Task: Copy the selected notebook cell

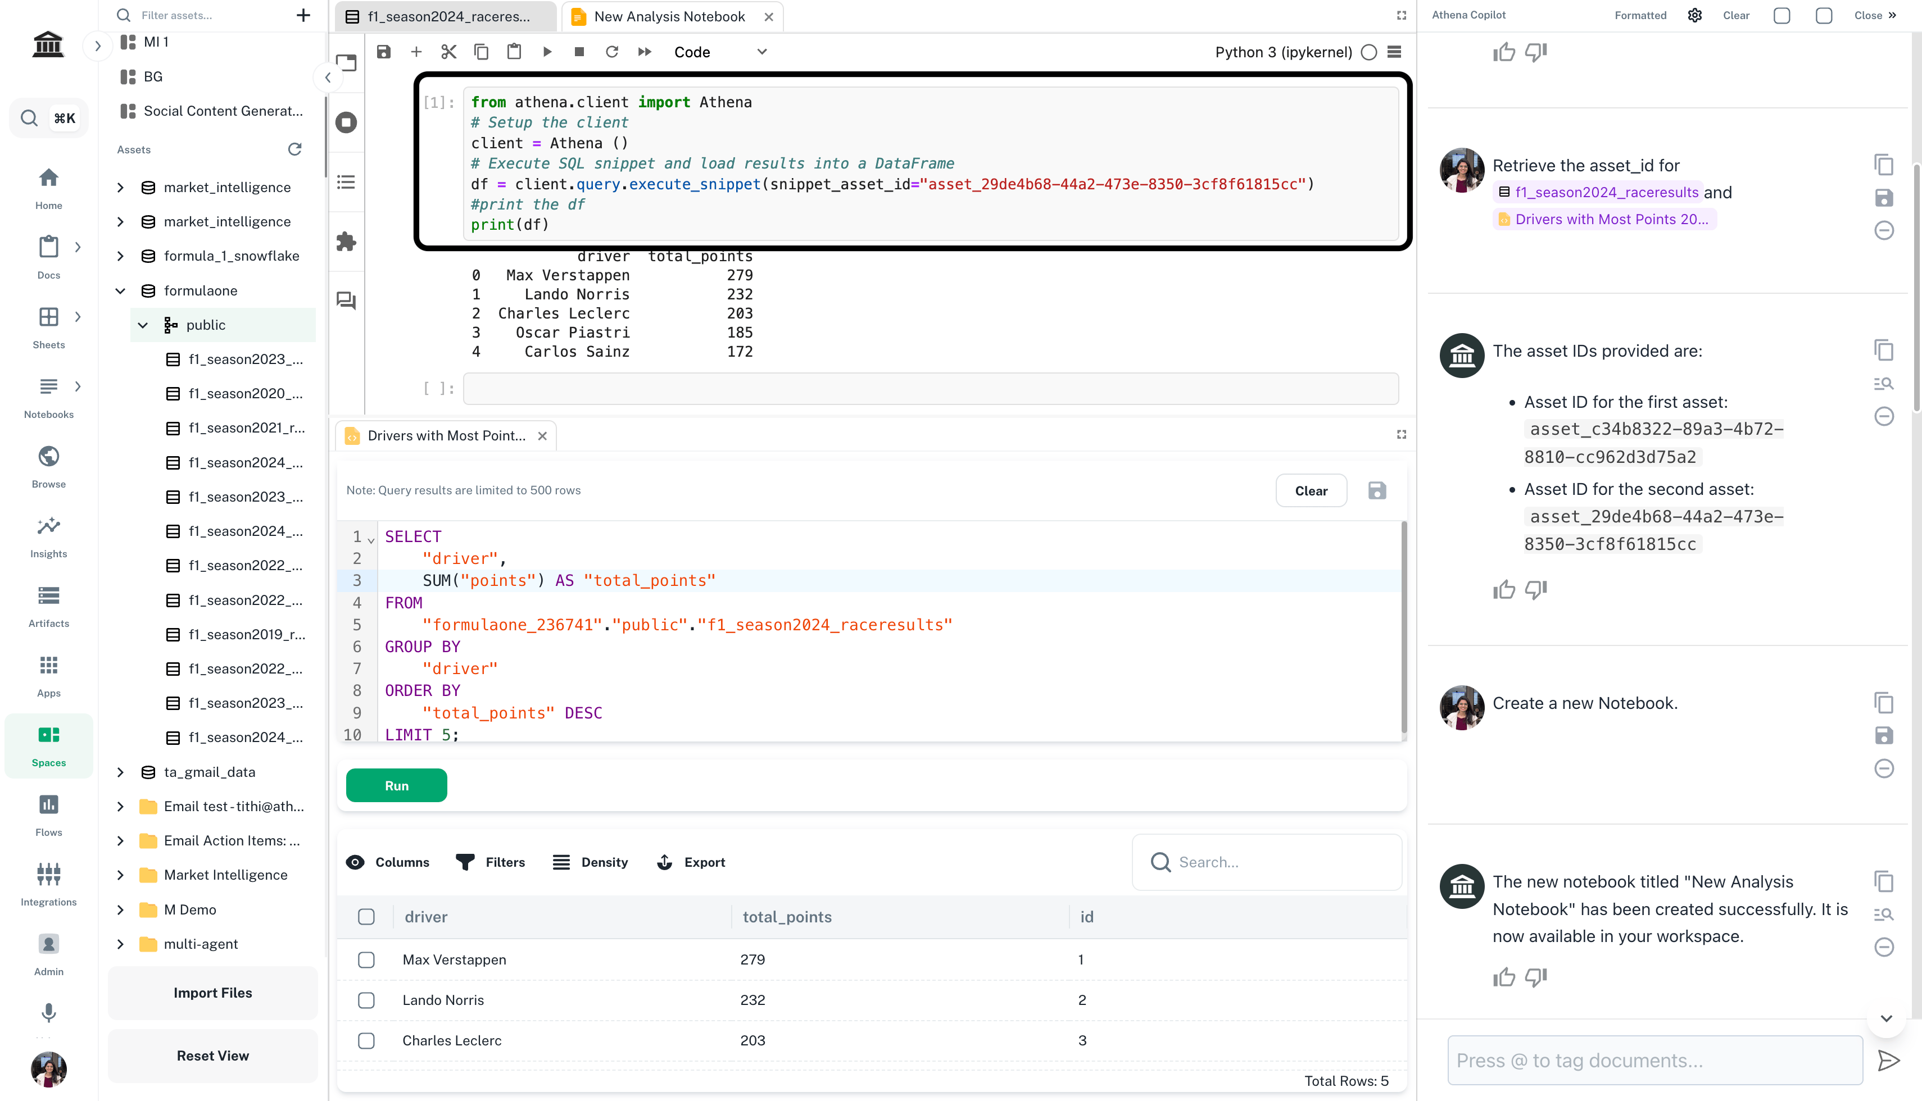Action: 481,52
